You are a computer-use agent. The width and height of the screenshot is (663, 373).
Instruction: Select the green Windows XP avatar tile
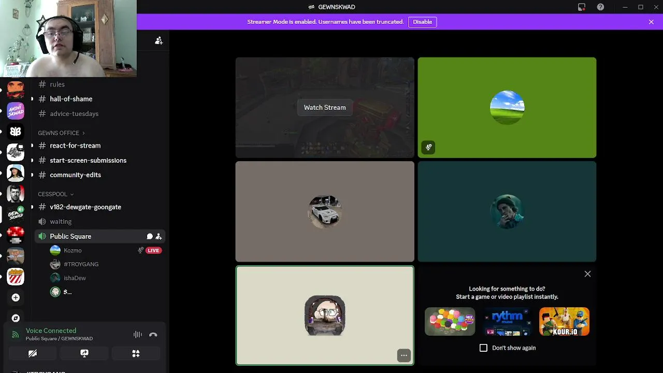pyautogui.click(x=507, y=107)
